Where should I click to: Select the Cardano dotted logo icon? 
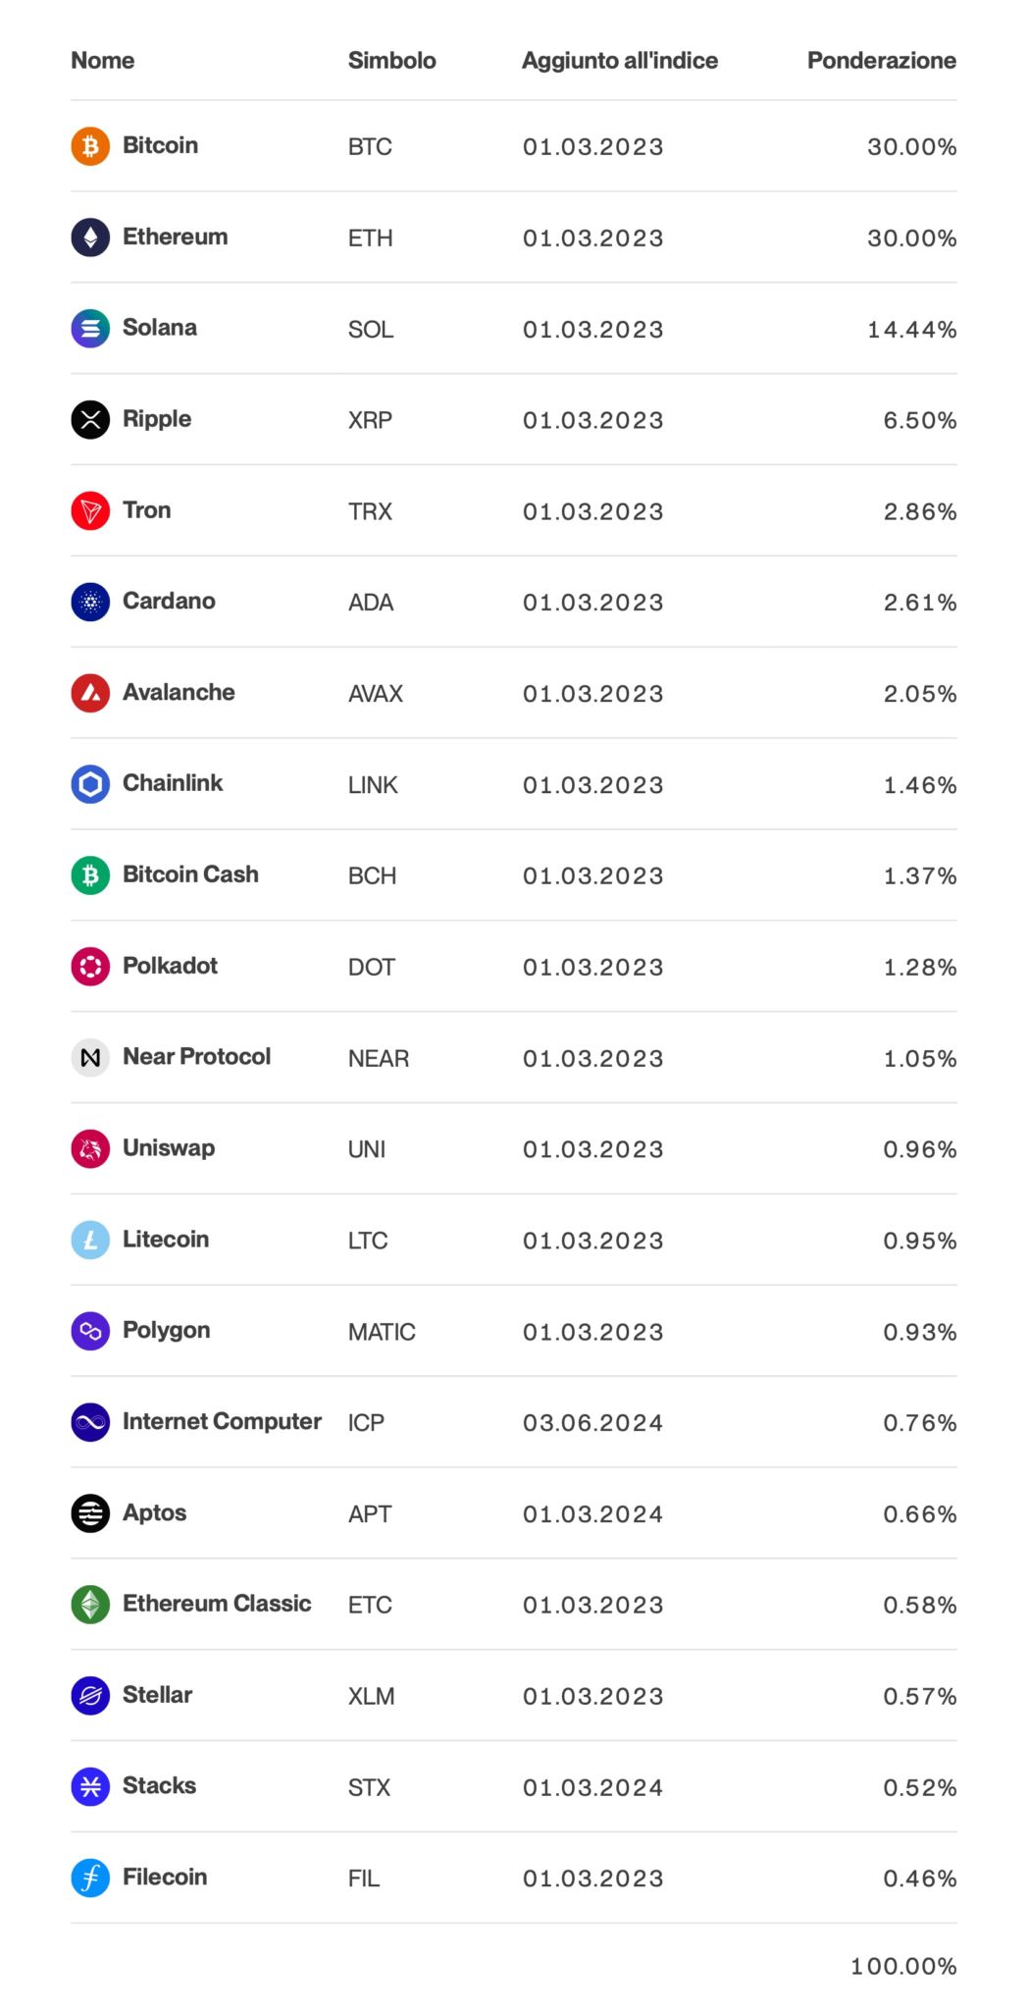90,602
